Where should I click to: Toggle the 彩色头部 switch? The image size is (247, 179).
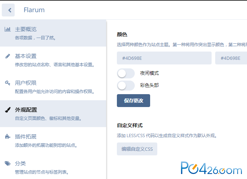(x=126, y=86)
